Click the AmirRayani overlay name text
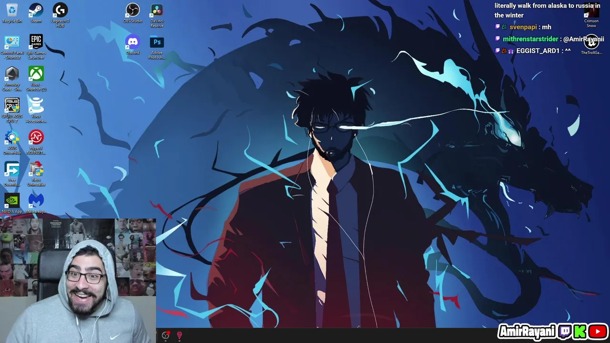Image resolution: width=610 pixels, height=343 pixels. point(528,332)
